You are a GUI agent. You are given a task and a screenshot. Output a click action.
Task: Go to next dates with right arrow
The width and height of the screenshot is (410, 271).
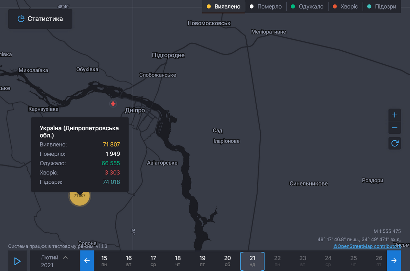pyautogui.click(x=394, y=261)
